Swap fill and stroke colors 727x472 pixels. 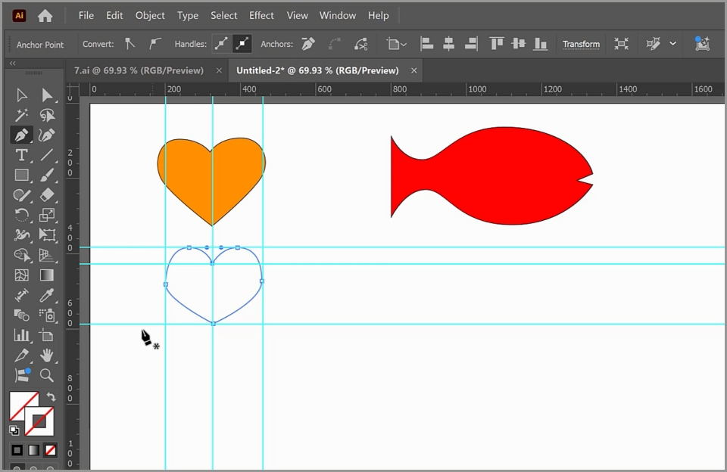(x=51, y=396)
